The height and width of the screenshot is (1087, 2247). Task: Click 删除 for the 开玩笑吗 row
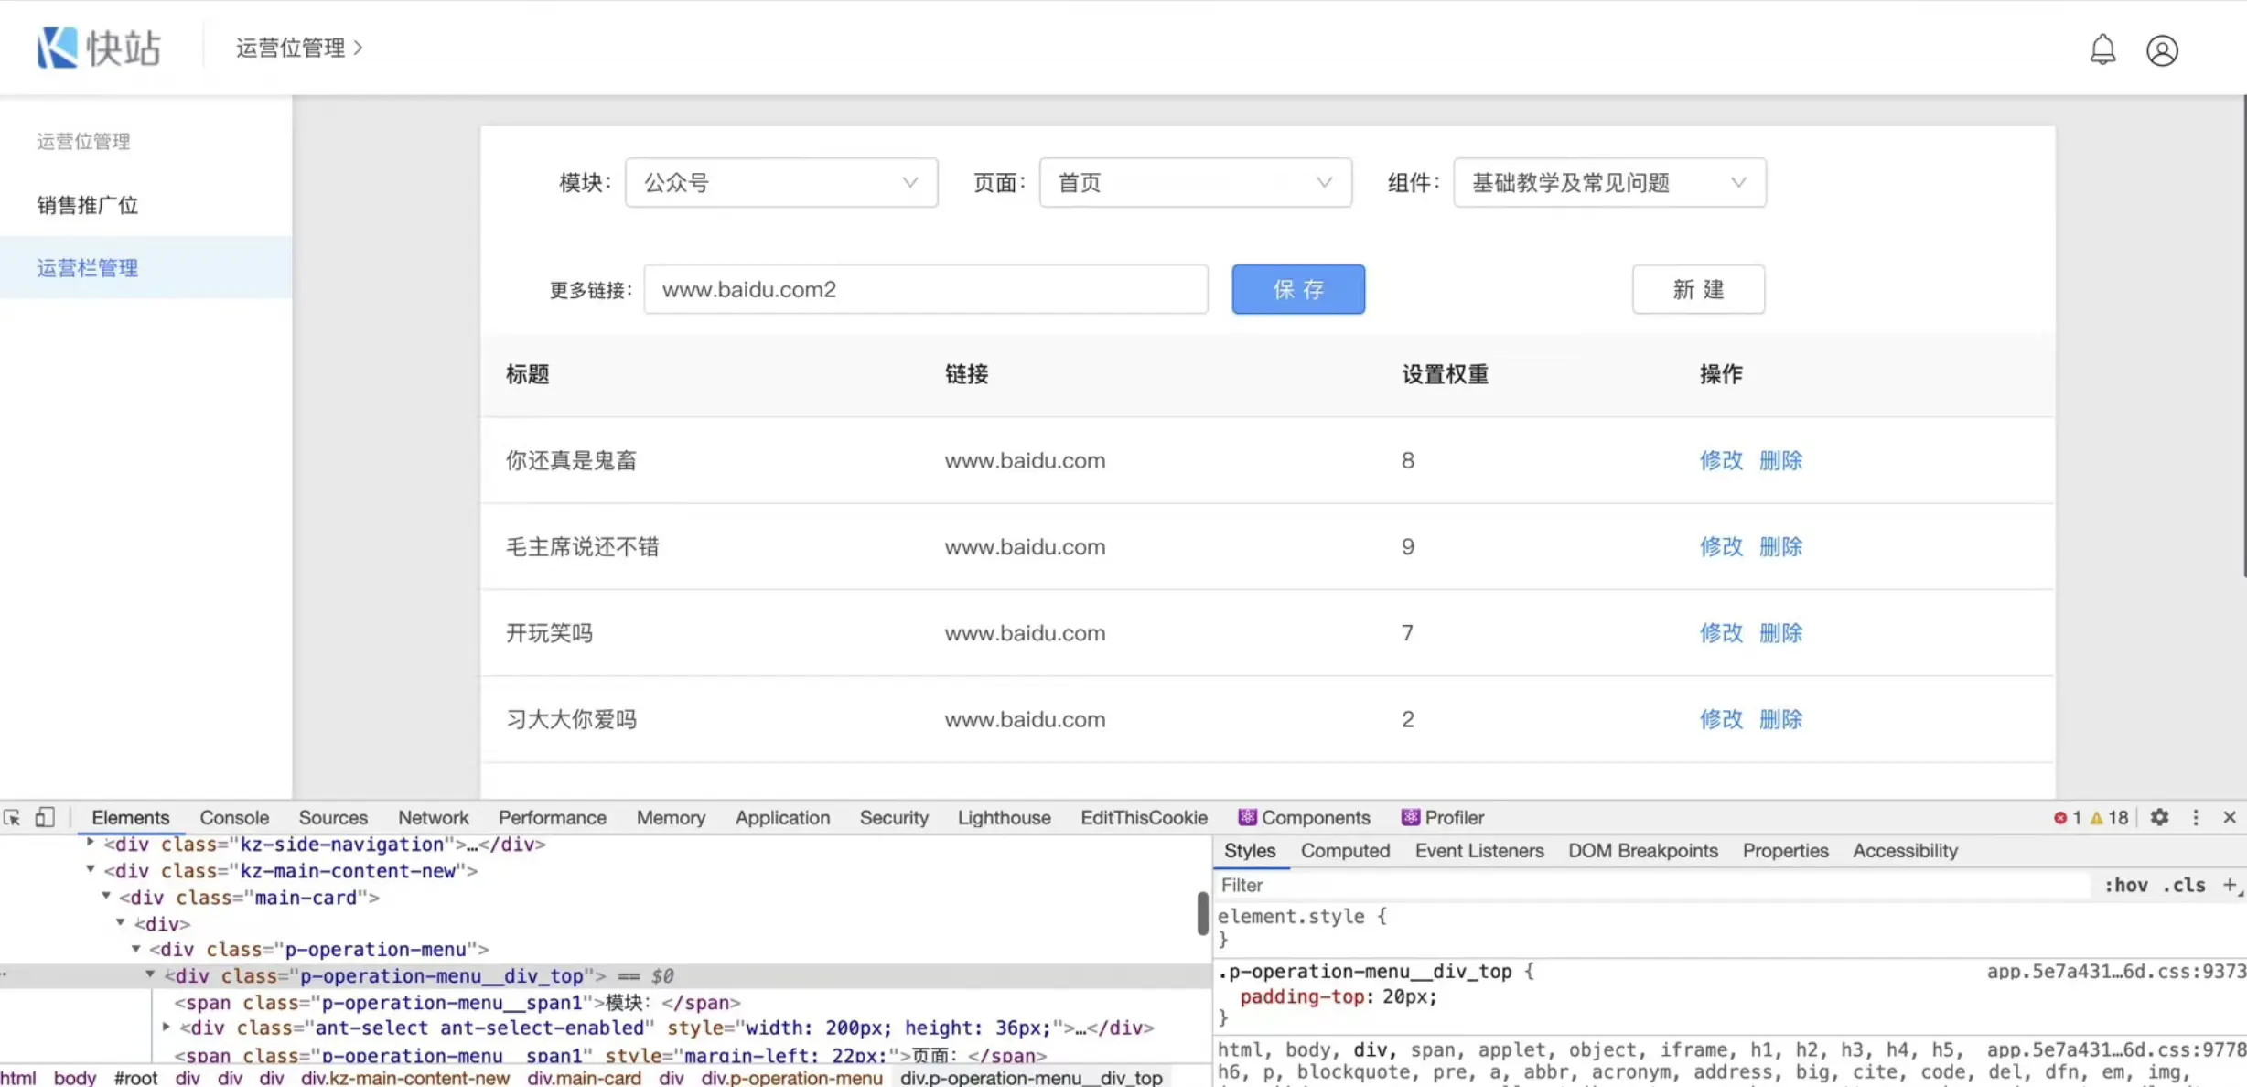(1779, 632)
